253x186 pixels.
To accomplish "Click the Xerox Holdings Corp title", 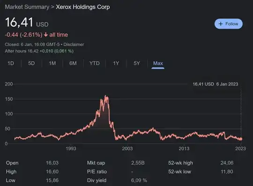I will [83, 7].
